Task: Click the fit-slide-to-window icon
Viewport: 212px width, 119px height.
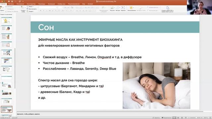Action: tap(210, 118)
